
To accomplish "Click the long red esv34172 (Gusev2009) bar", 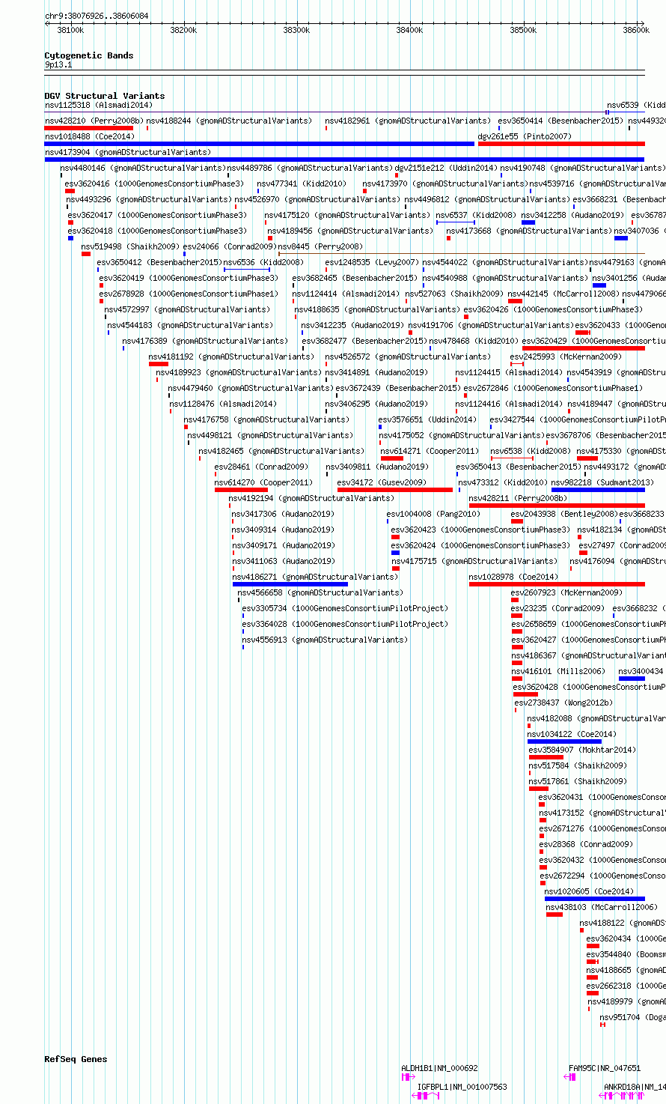I will [x=395, y=490].
